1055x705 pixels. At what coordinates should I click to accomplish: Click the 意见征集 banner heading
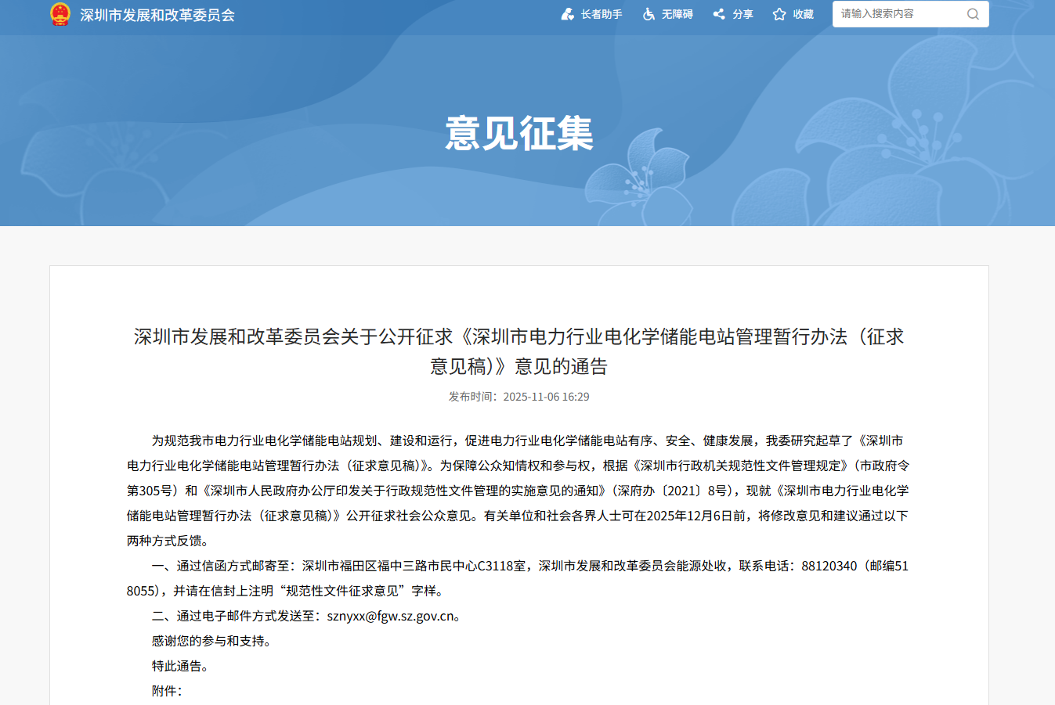pos(519,133)
